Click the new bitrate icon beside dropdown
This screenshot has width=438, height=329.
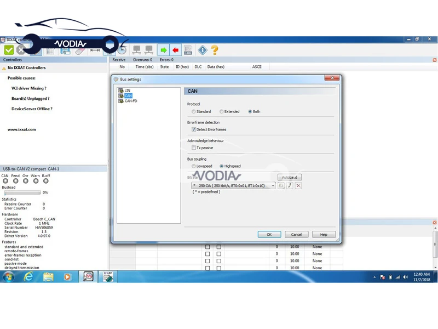(281, 185)
